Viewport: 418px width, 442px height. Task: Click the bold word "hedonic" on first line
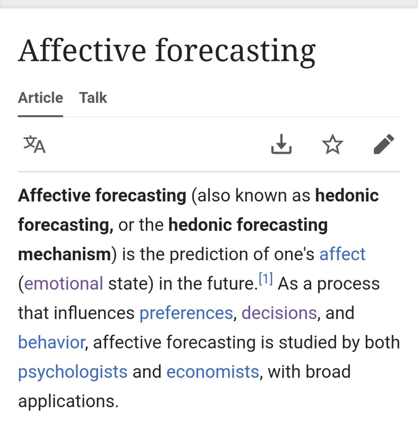point(347,196)
